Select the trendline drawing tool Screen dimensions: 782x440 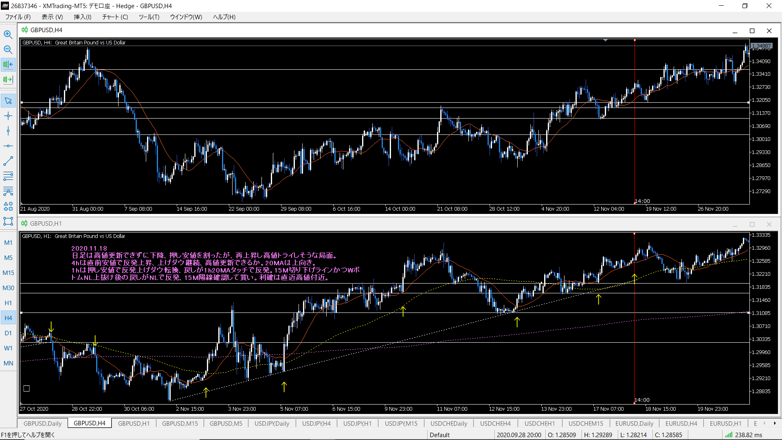point(8,161)
